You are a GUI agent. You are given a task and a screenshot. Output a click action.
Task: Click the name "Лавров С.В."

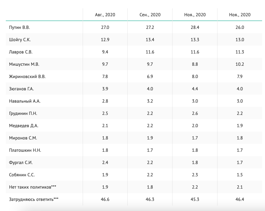tap(21, 52)
